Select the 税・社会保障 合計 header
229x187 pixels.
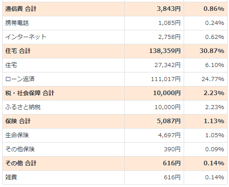click(x=29, y=93)
